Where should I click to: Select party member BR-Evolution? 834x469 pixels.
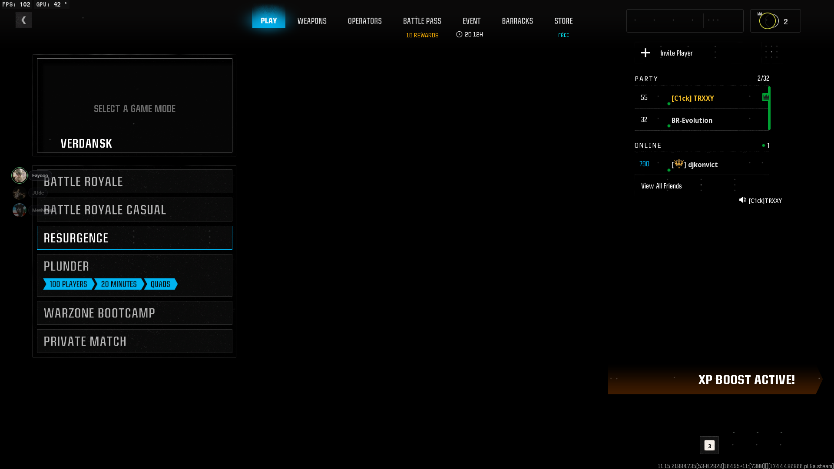702,120
